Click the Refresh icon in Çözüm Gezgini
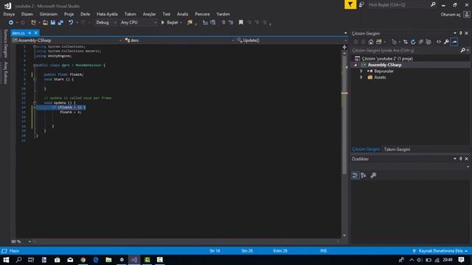 point(413,42)
